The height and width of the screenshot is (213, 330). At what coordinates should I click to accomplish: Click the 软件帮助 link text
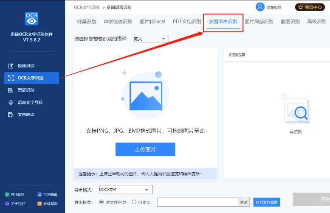(x=51, y=204)
